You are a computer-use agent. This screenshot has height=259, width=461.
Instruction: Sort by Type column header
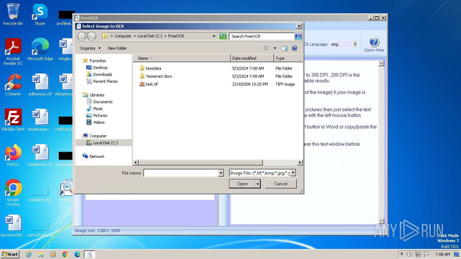[288, 58]
